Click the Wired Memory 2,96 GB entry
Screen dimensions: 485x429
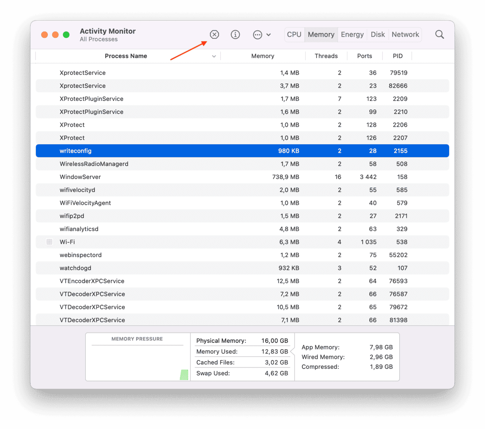point(347,357)
